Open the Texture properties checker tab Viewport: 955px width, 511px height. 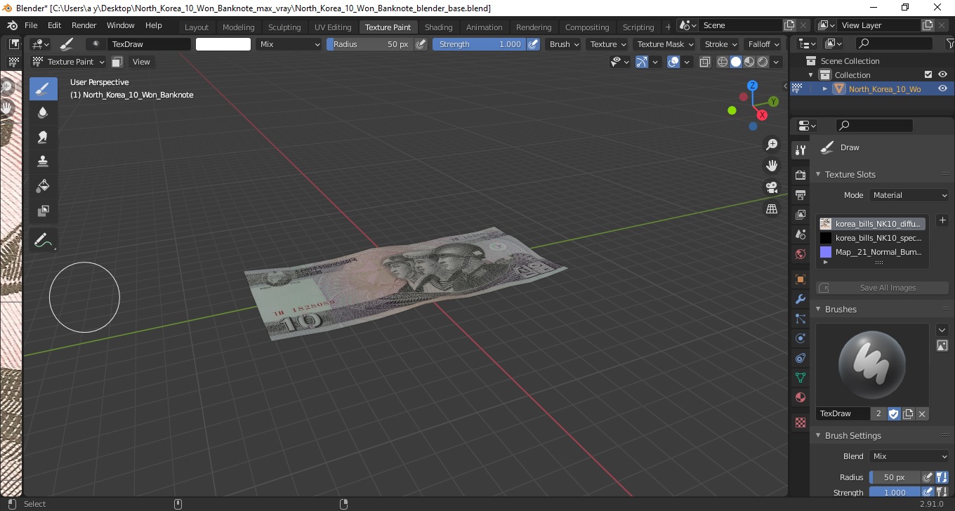800,423
